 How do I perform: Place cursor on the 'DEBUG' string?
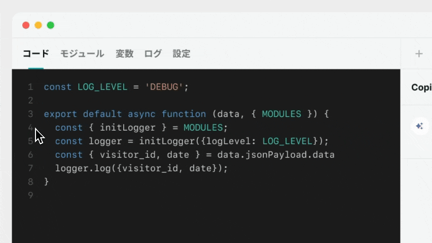pyautogui.click(x=164, y=87)
